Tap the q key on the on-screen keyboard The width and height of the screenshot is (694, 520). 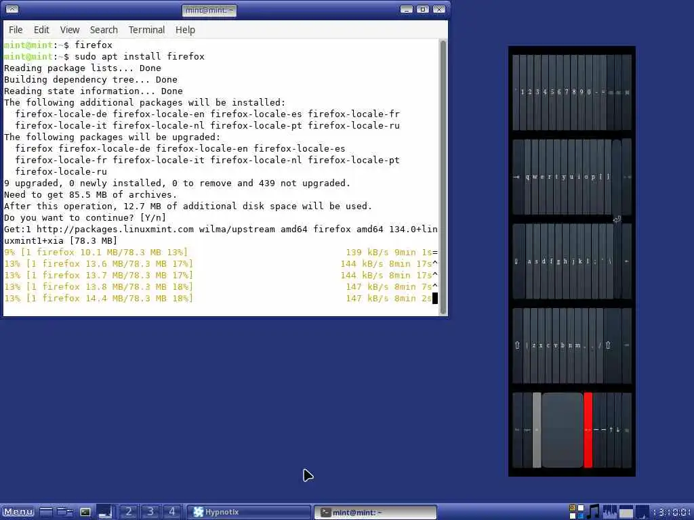click(x=527, y=177)
